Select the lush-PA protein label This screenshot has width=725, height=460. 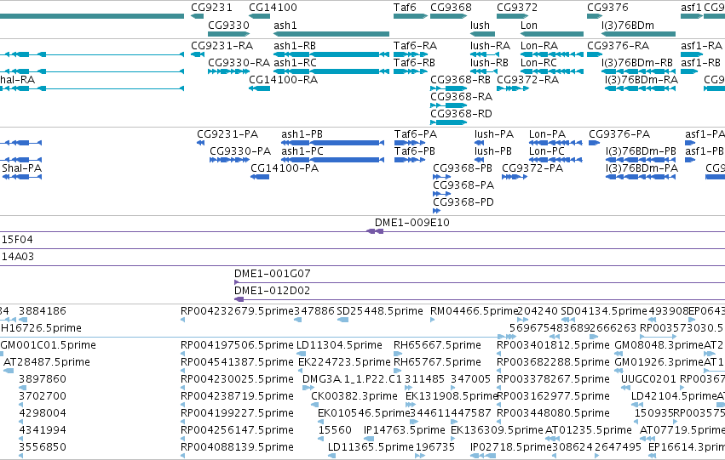[494, 134]
